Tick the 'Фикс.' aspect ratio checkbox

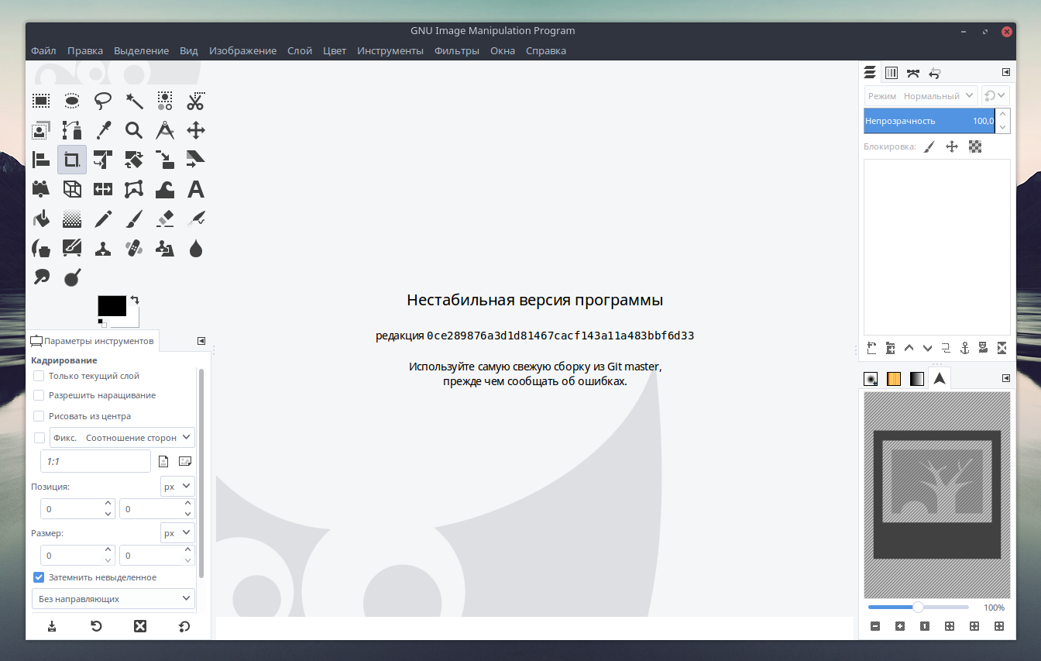40,438
